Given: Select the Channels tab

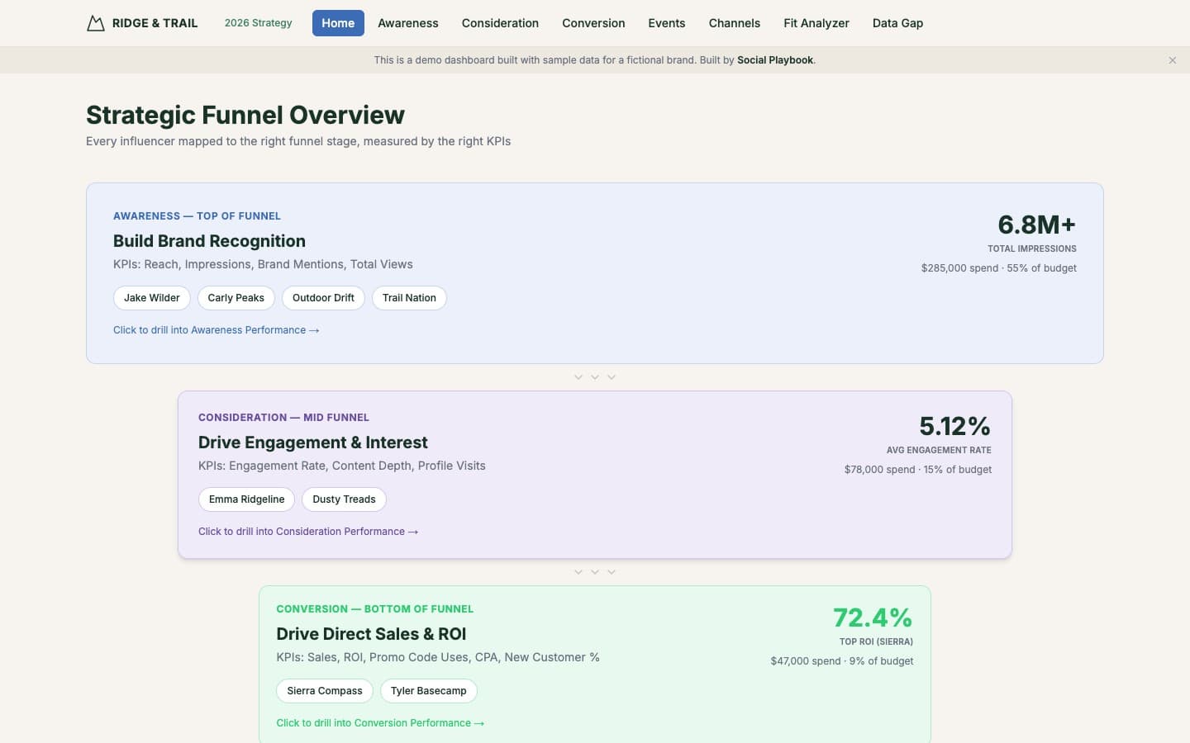Looking at the screenshot, I should (734, 23).
